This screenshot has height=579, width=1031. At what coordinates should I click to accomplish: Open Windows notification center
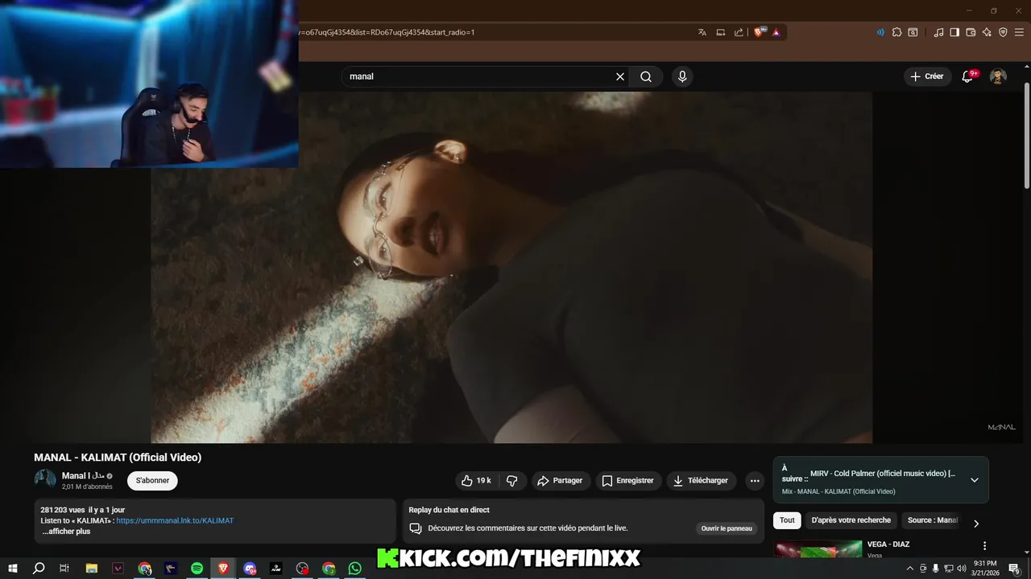pyautogui.click(x=1015, y=569)
